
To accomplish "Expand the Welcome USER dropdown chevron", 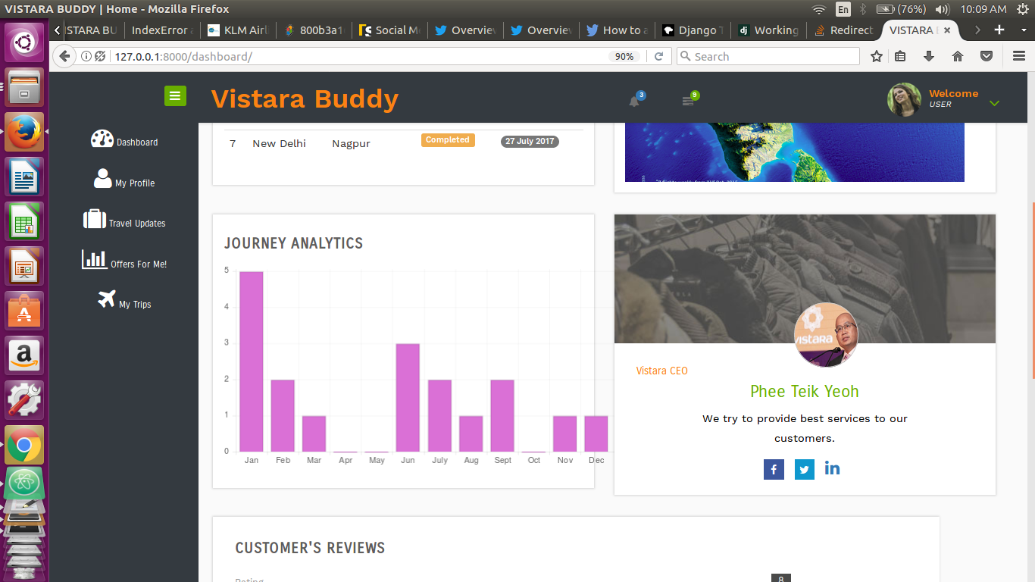I will (995, 103).
